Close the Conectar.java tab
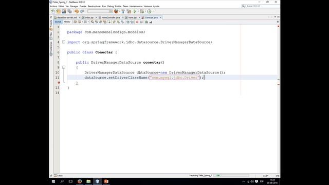Screen dimensions: 329x185 point(161,17)
